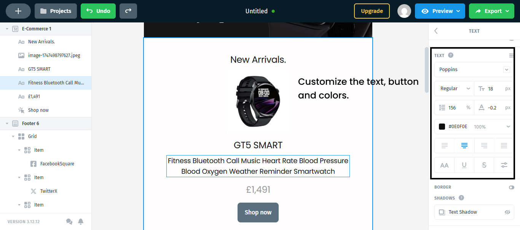The image size is (520, 230).
Task: Apply justify text alignment
Action: pyautogui.click(x=504, y=146)
